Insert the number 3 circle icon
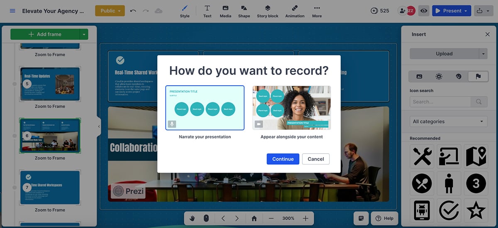The width and height of the screenshot is (498, 228). click(476, 183)
